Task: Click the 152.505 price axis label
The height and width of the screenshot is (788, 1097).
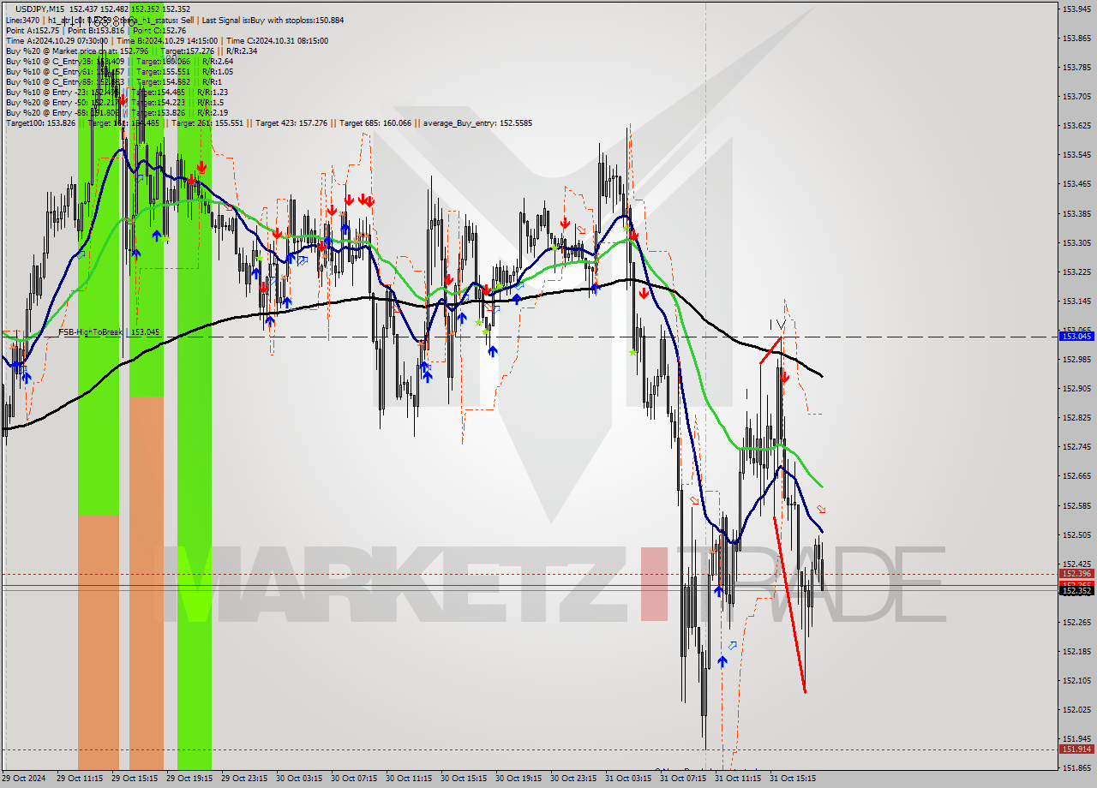Action: pyautogui.click(x=1076, y=534)
